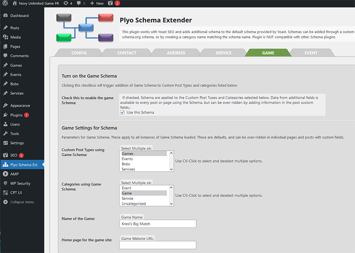Viewport: 355px width, 253px height.
Task: Click the Plyo Schema Extender logo
Action: [x=85, y=28]
